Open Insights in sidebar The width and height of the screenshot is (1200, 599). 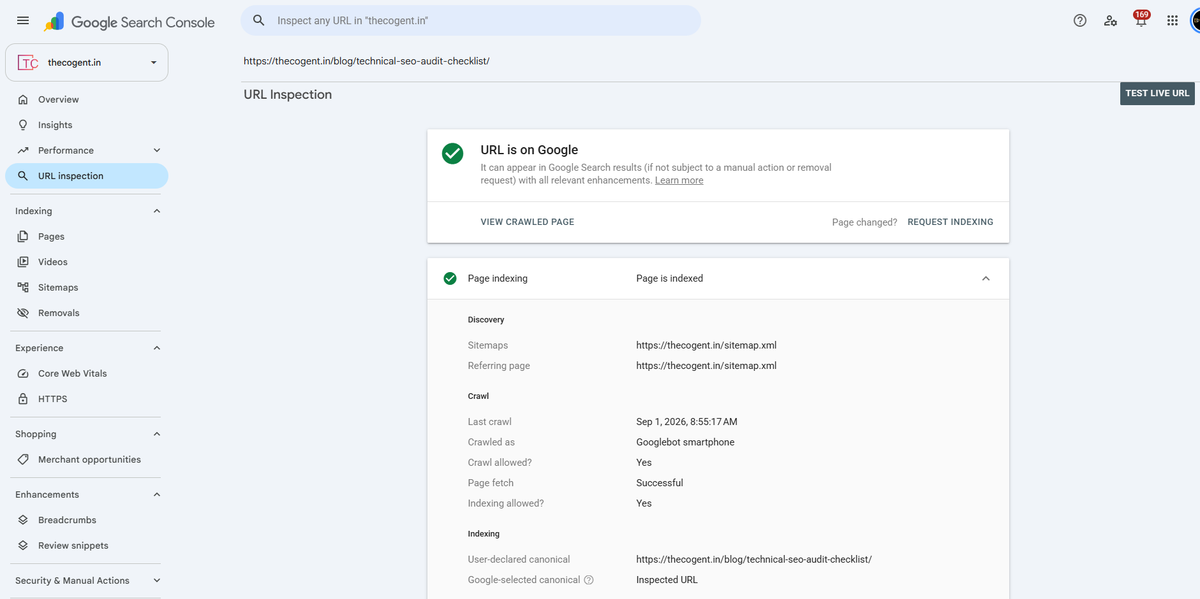pyautogui.click(x=87, y=125)
